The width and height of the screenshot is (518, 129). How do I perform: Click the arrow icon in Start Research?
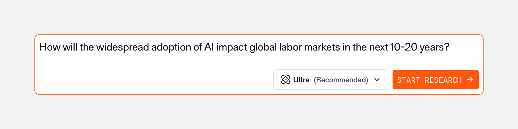[470, 80]
